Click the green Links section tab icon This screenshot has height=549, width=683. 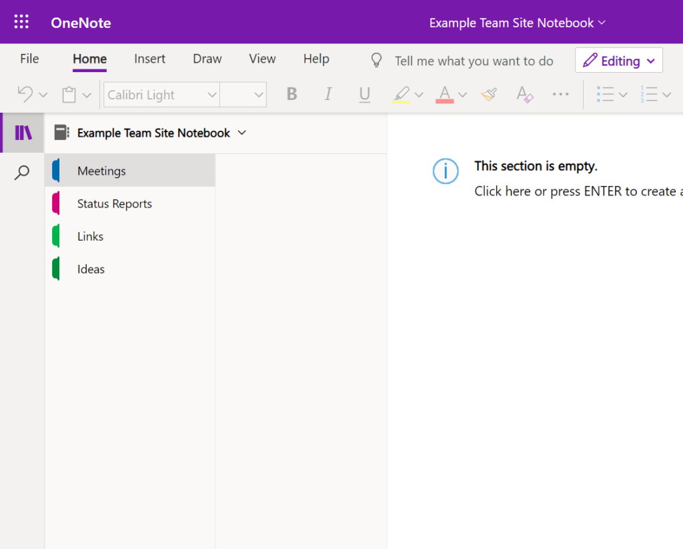tap(56, 235)
